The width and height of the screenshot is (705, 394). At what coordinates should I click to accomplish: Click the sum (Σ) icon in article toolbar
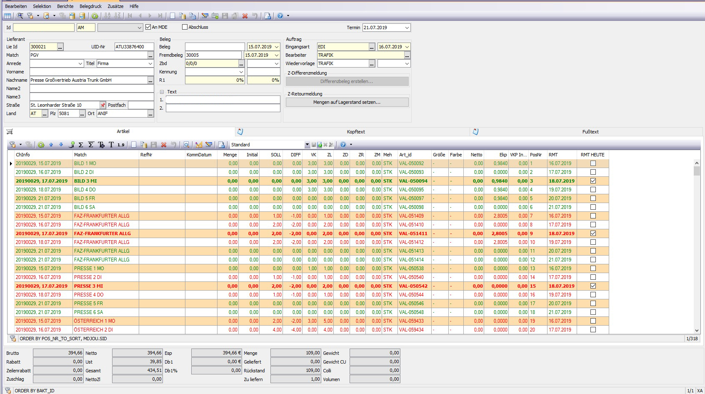pyautogui.click(x=81, y=145)
